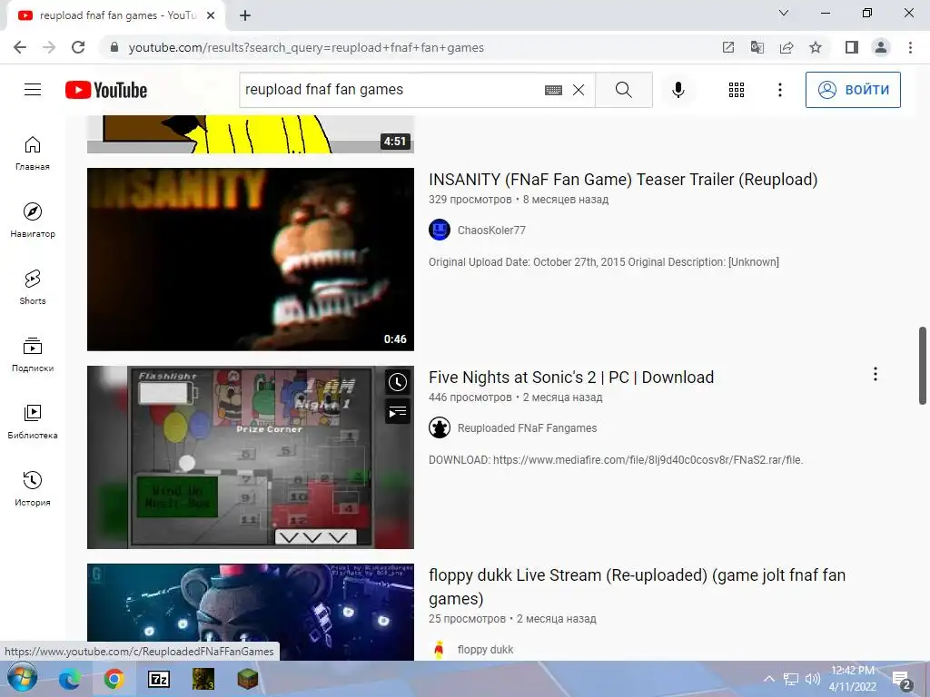Click Reuploaded FNaF Fangames channel avatar

tap(440, 428)
